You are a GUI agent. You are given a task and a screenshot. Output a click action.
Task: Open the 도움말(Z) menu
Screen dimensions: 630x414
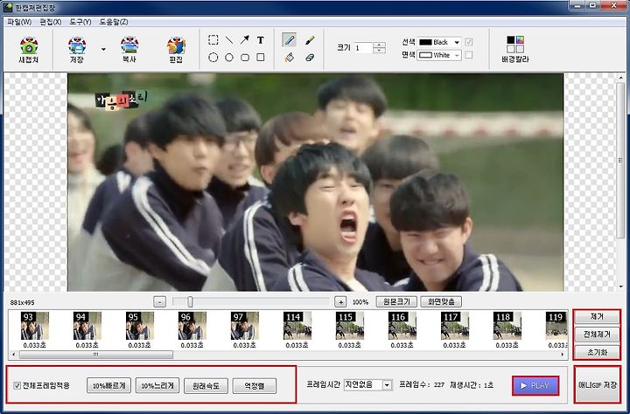(114, 22)
